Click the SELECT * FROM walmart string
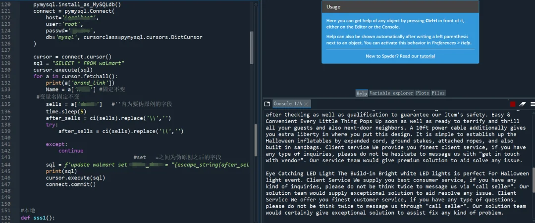The height and width of the screenshot is (223, 535). [87, 63]
